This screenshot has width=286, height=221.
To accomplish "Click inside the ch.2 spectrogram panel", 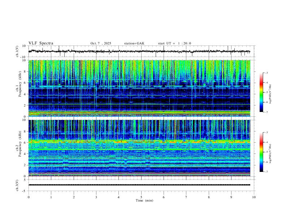I will [139, 148].
